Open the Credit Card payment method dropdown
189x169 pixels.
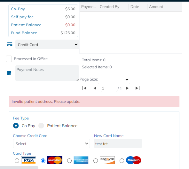click(x=47, y=44)
